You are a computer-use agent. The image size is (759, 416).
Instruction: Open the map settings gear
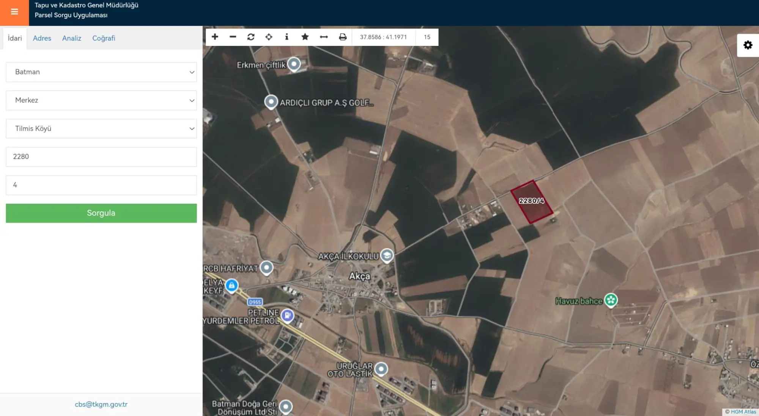pyautogui.click(x=748, y=45)
